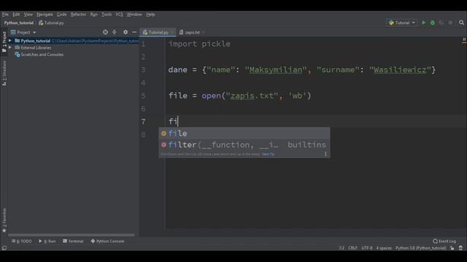Open the Event Log
The height and width of the screenshot is (262, 467).
click(x=444, y=241)
